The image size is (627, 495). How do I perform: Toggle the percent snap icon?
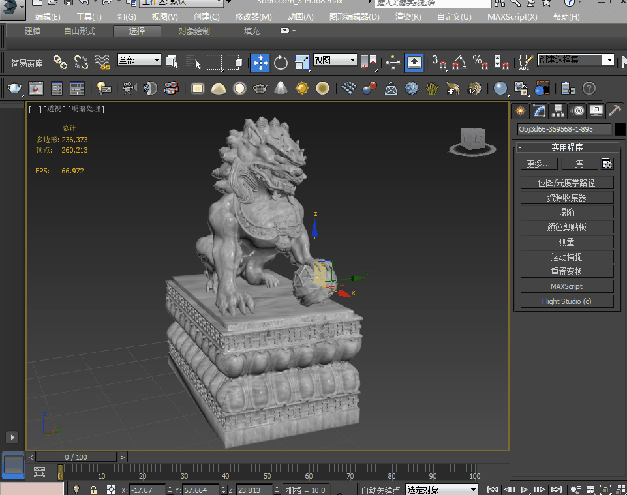480,63
